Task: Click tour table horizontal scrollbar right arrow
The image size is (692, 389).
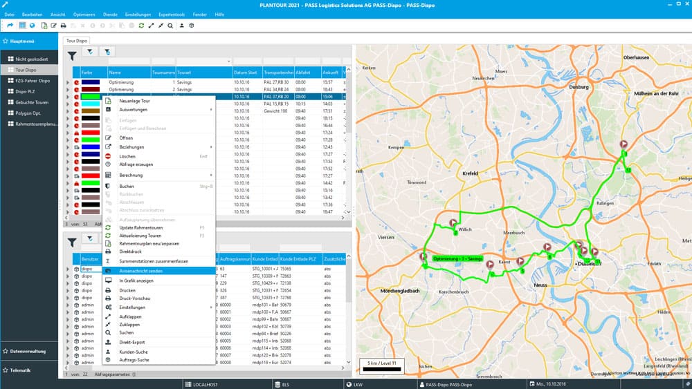Action: click(x=343, y=218)
